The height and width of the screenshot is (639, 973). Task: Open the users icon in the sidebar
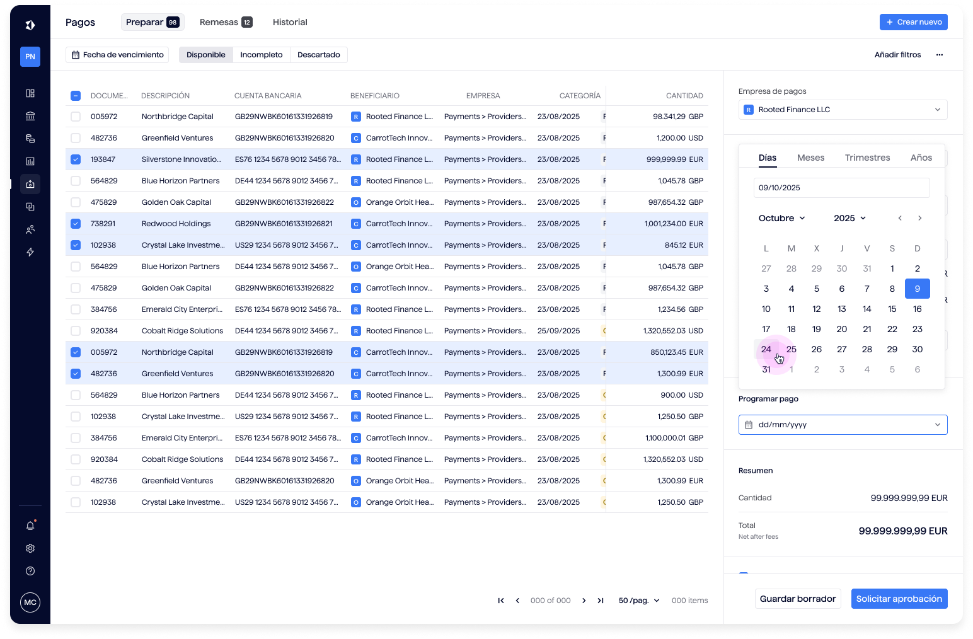click(x=30, y=229)
